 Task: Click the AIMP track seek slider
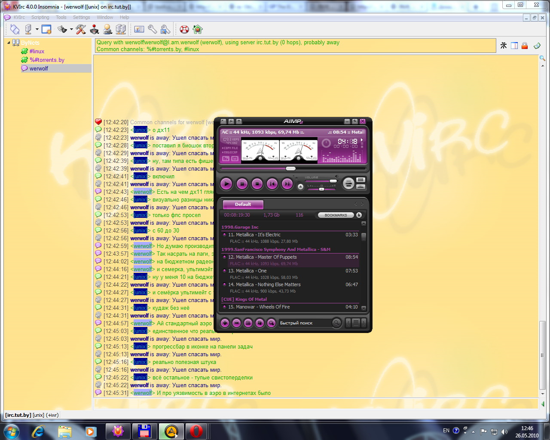pyautogui.click(x=293, y=168)
